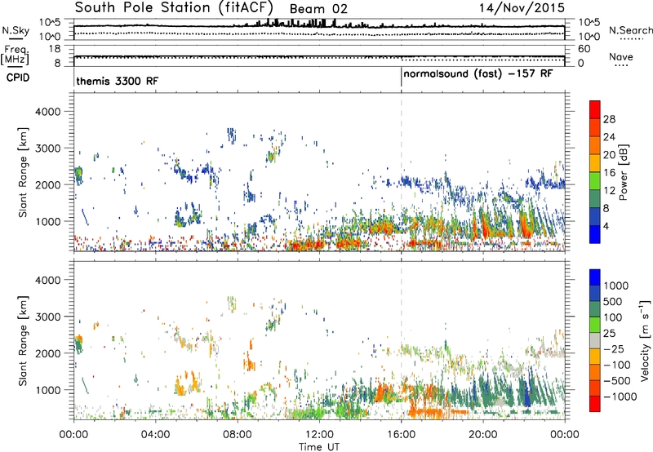
Task: Click the '08:00' time axis label
Action: pyautogui.click(x=238, y=435)
